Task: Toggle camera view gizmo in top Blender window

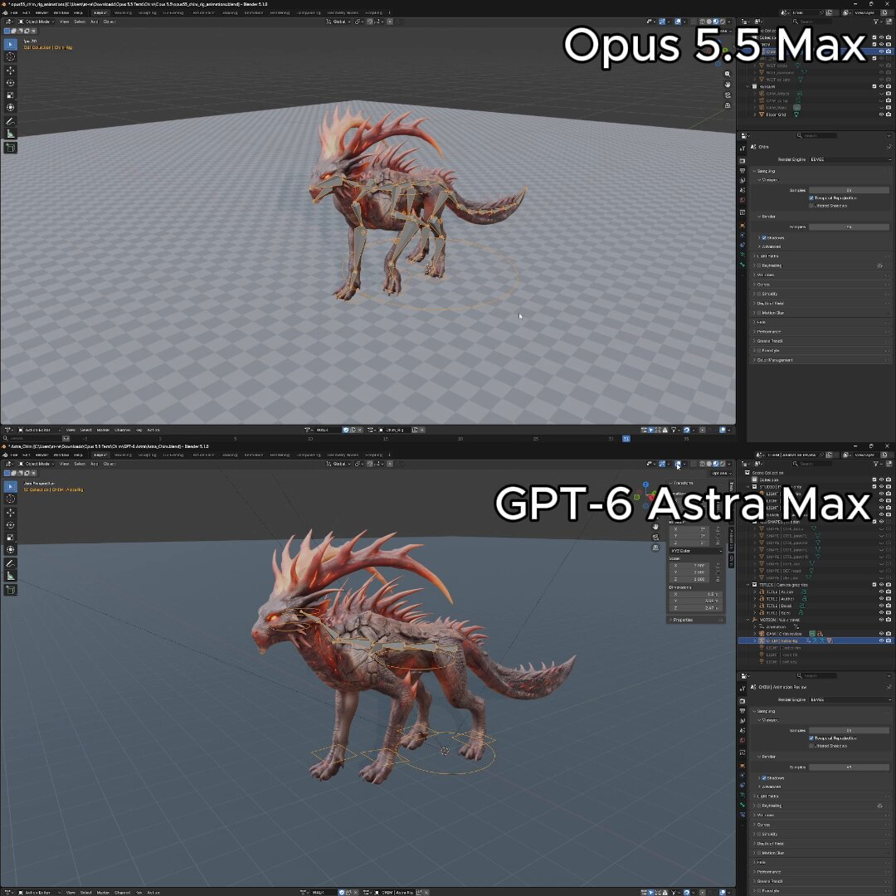Action: [x=728, y=95]
